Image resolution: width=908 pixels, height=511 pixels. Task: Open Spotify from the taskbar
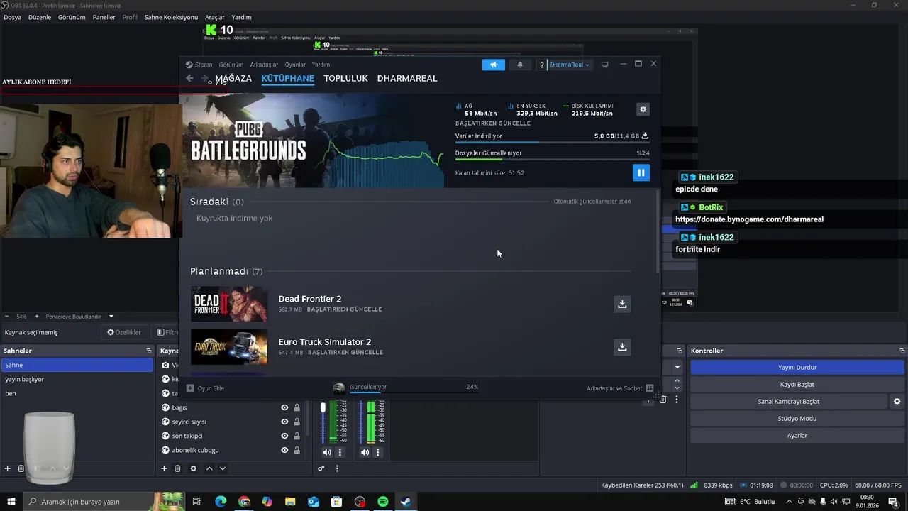point(383,502)
